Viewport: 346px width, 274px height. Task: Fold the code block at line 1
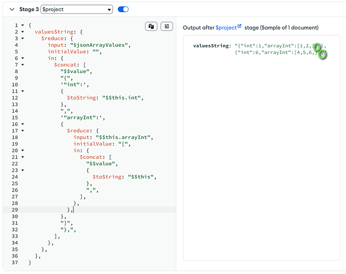coord(22,25)
